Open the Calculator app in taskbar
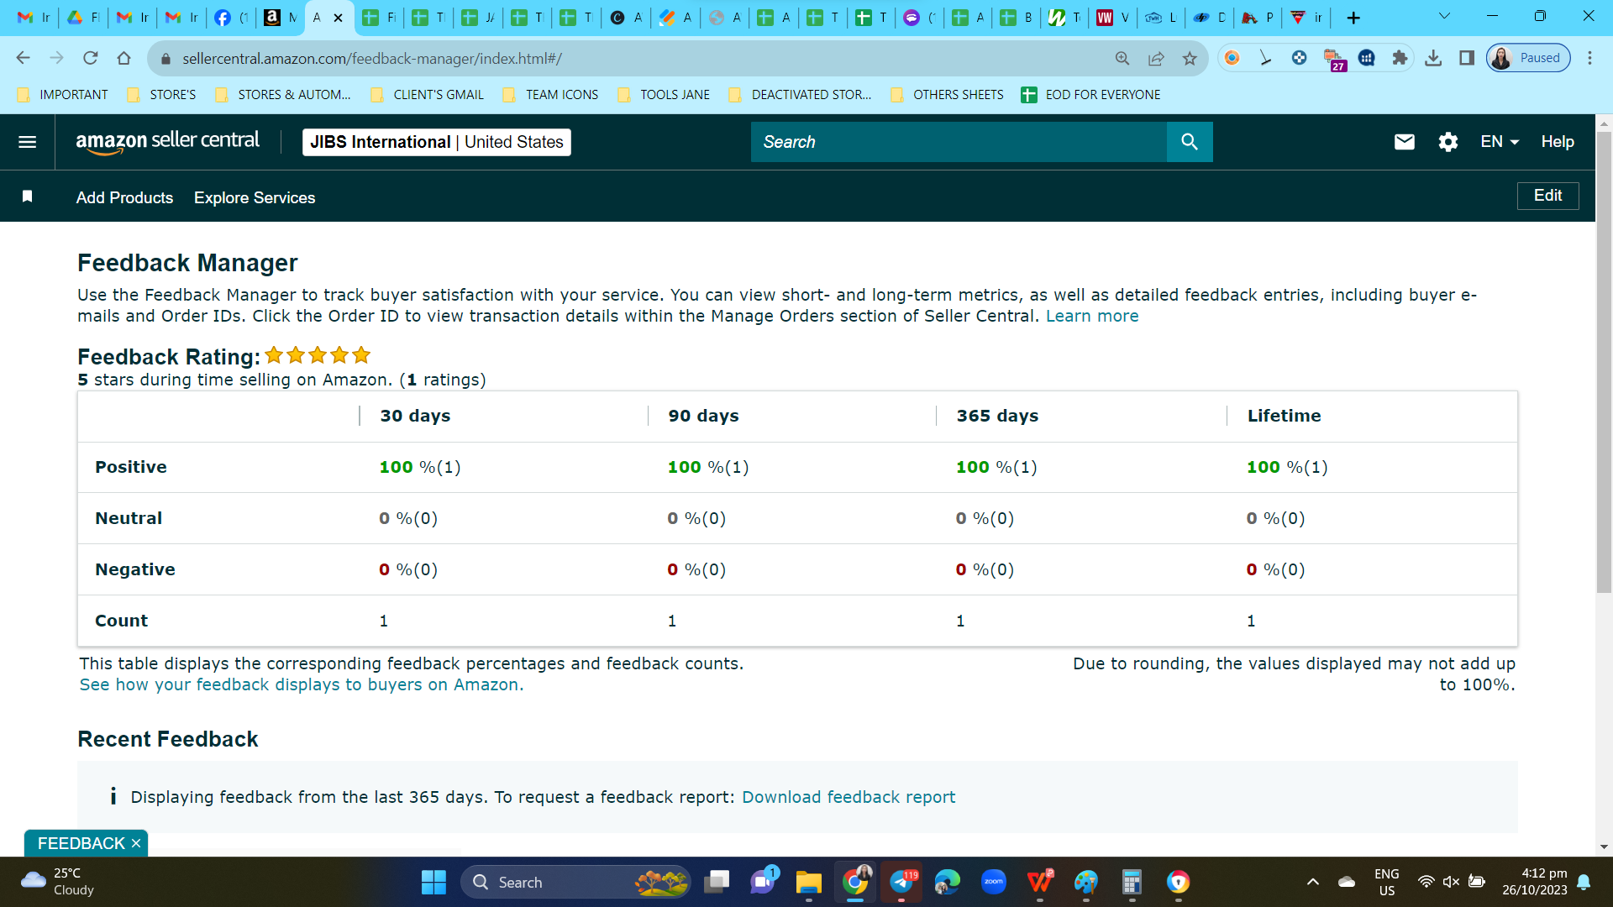 [x=1132, y=882]
